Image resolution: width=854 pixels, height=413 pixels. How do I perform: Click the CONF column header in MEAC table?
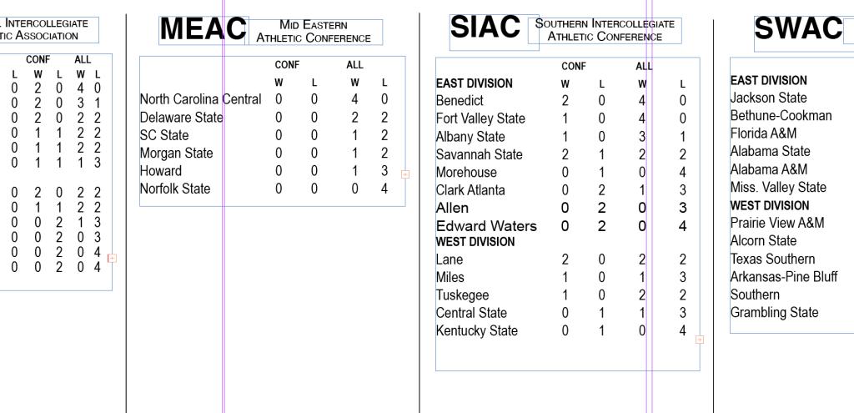click(x=287, y=65)
